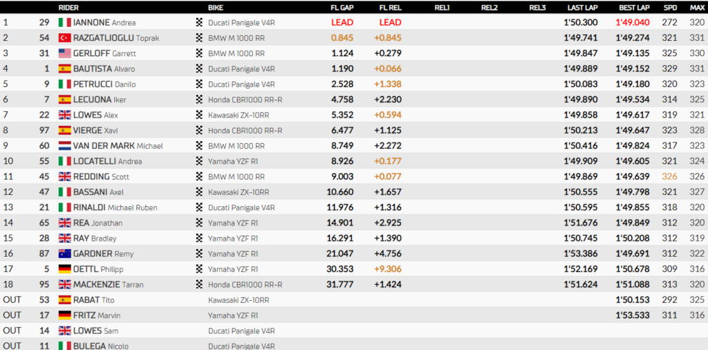Click the BIKE column header

coord(215,7)
